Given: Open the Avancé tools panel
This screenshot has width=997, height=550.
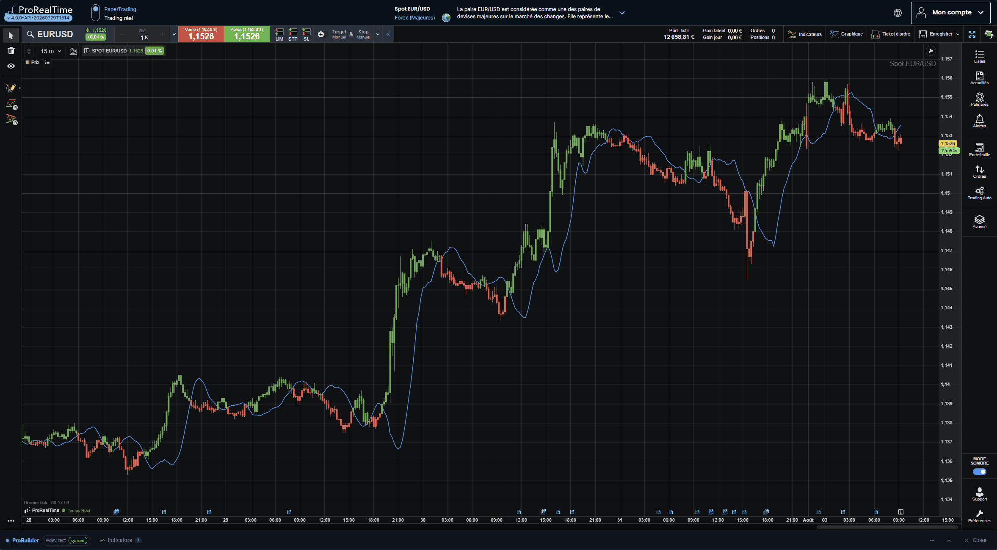Looking at the screenshot, I should tap(979, 222).
